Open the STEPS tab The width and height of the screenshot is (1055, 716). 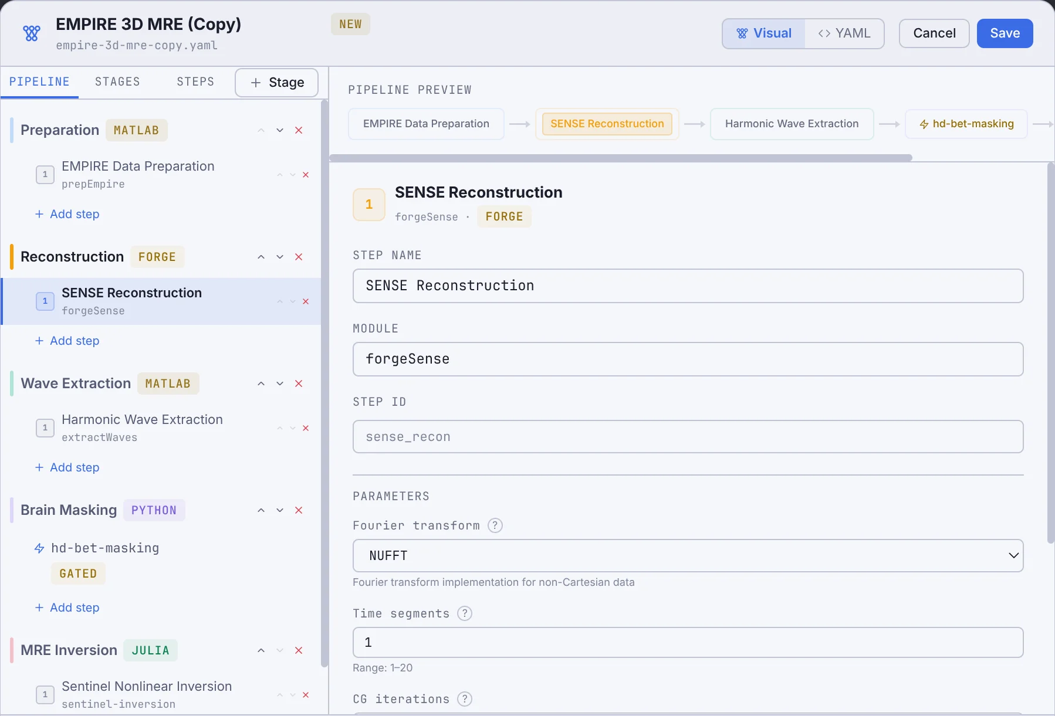pos(195,82)
